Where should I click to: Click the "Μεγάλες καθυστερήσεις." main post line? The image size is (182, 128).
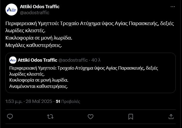tap(34, 45)
